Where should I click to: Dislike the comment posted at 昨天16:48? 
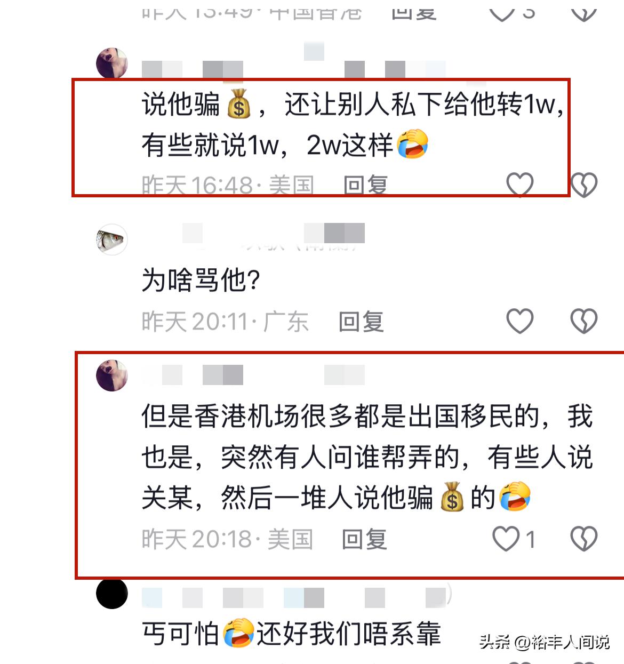pos(584,185)
